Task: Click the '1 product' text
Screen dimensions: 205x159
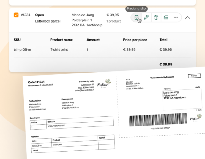Action: click(x=113, y=21)
